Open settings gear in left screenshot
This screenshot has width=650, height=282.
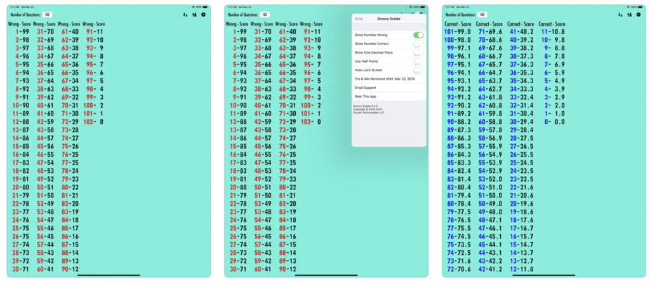pyautogui.click(x=204, y=14)
